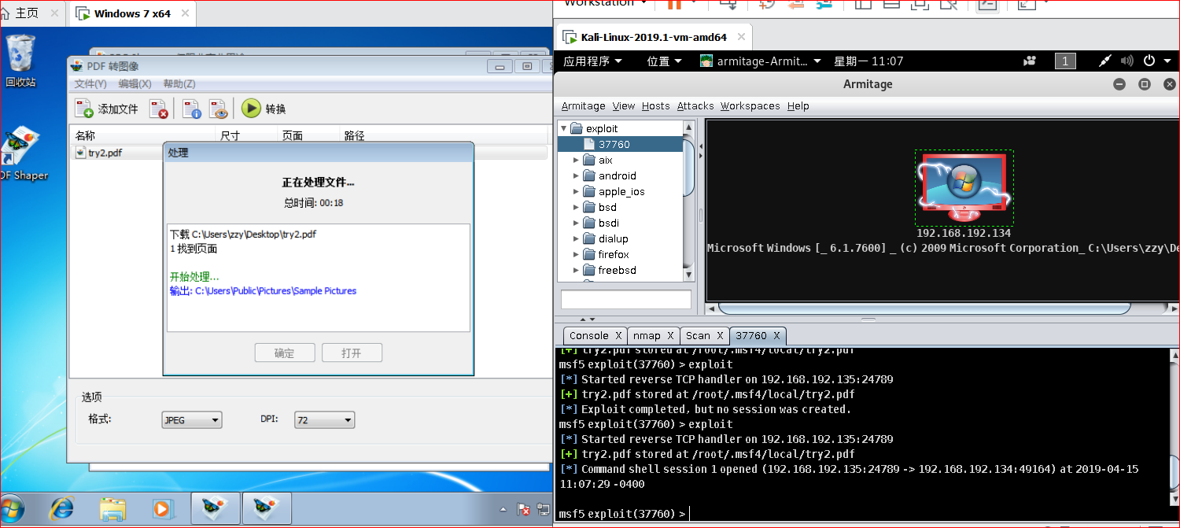This screenshot has height=528, width=1180.
Task: Click the volume speaker icon in Kali bar
Action: pos(1127,61)
